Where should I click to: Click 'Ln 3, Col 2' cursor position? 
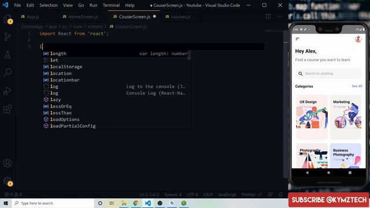149,195
